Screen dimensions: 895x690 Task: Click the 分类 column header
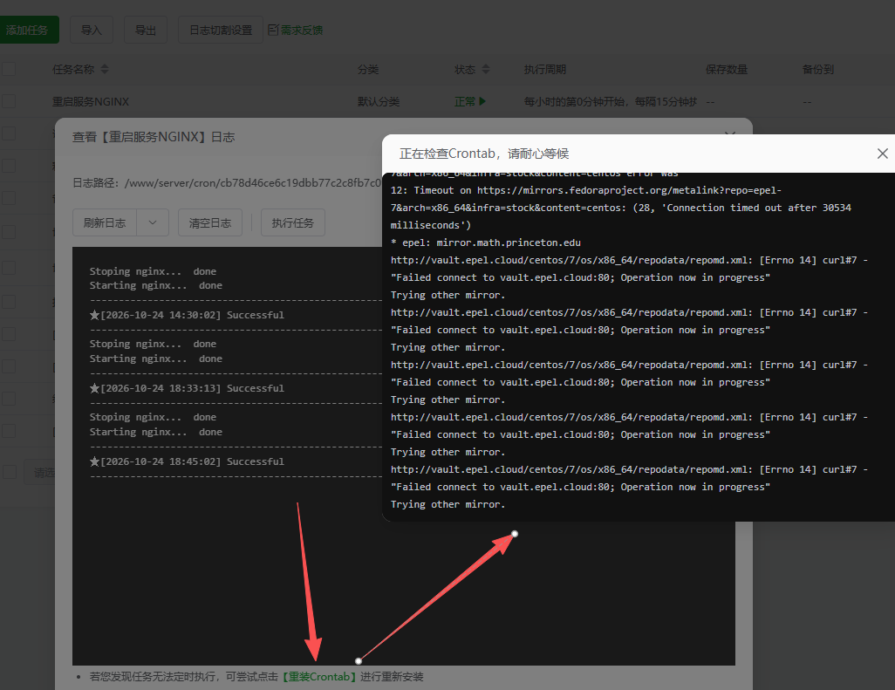368,70
